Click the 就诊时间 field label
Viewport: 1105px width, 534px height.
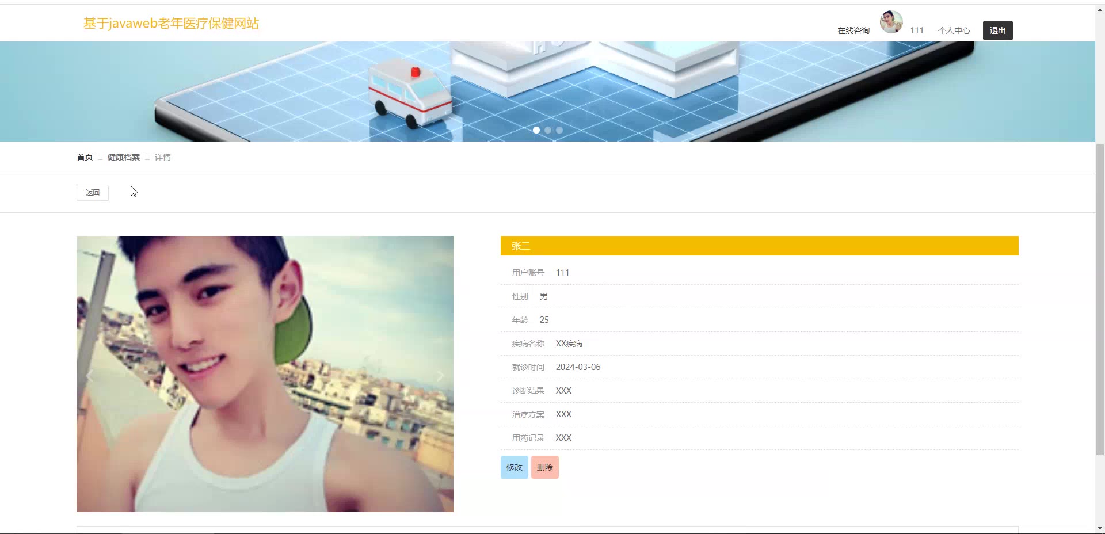point(528,367)
